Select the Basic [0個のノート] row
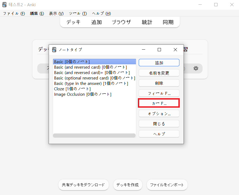The image size is (239, 195). click(94, 62)
